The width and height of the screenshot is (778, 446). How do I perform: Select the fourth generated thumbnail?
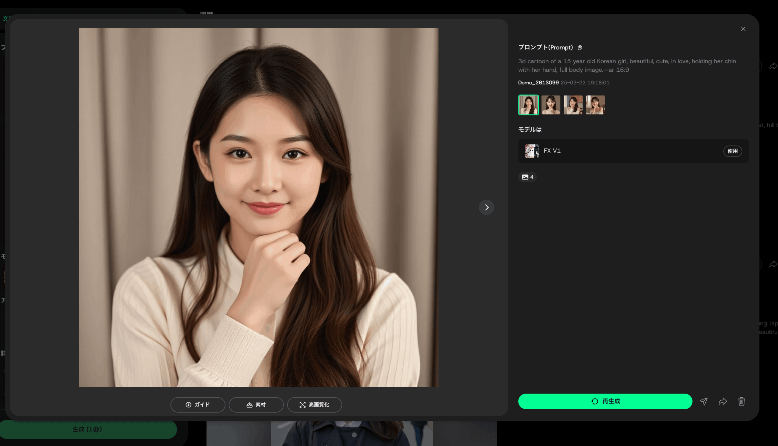tap(595, 105)
